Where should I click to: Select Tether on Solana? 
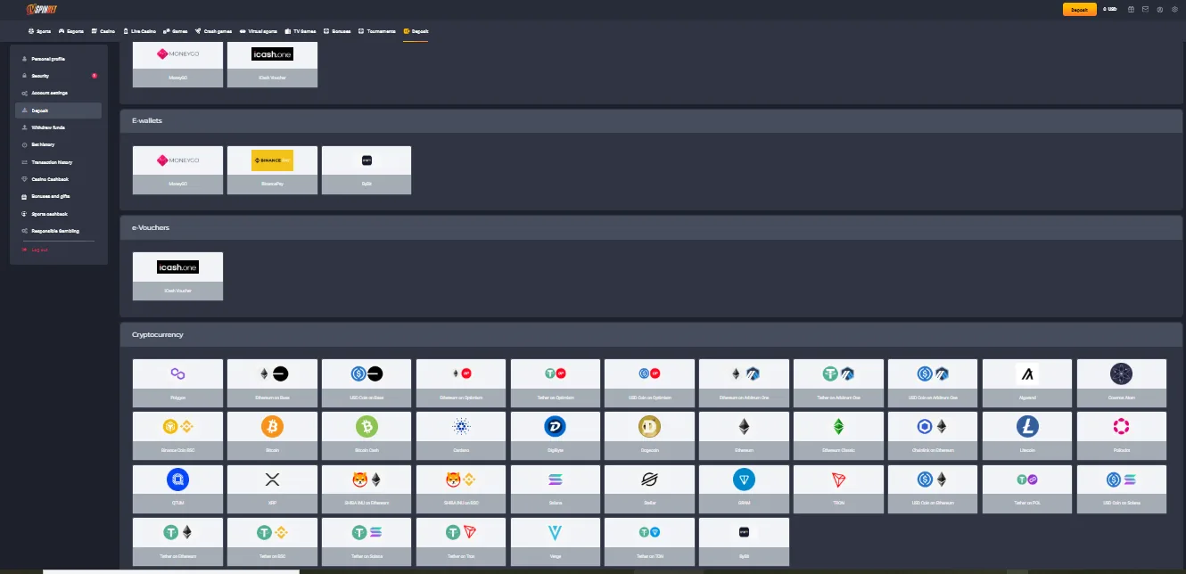click(367, 541)
